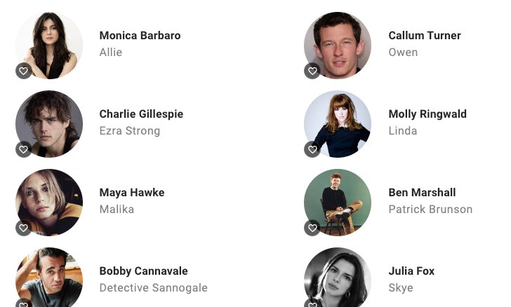Click Maya Hawke's profile picture
Image resolution: width=511 pixels, height=307 pixels.
[49, 203]
